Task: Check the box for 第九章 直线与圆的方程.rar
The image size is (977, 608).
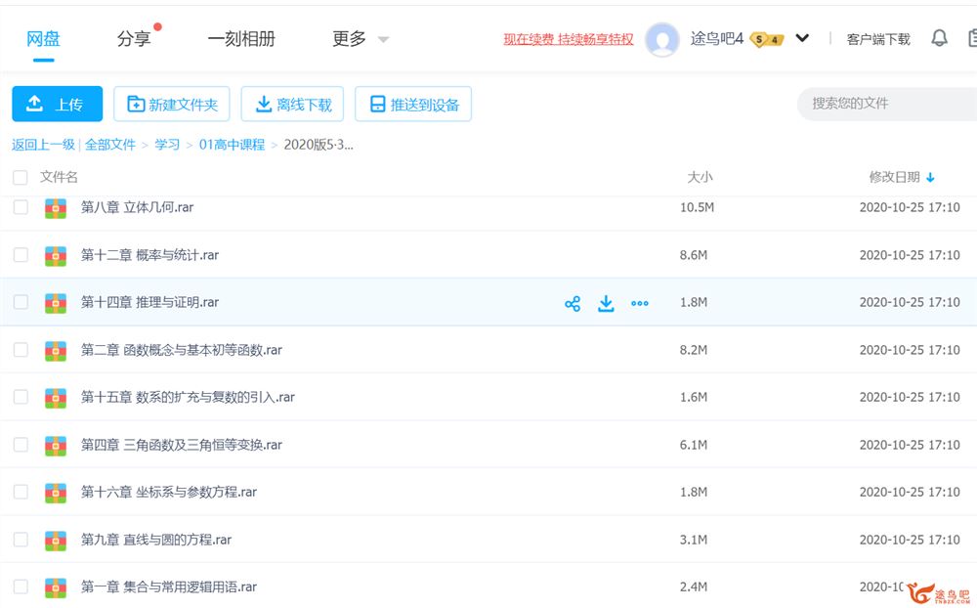Action: tap(21, 539)
